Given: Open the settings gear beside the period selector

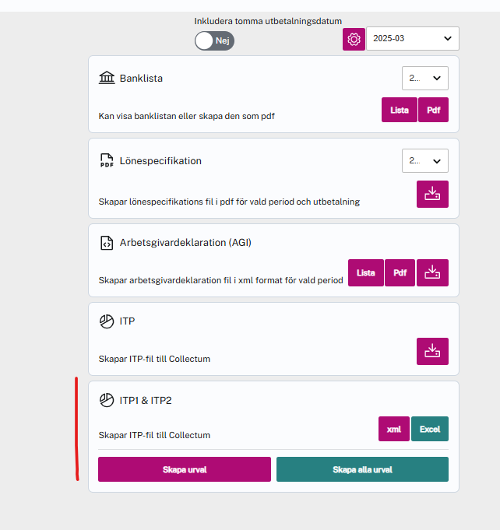Looking at the screenshot, I should (x=354, y=39).
